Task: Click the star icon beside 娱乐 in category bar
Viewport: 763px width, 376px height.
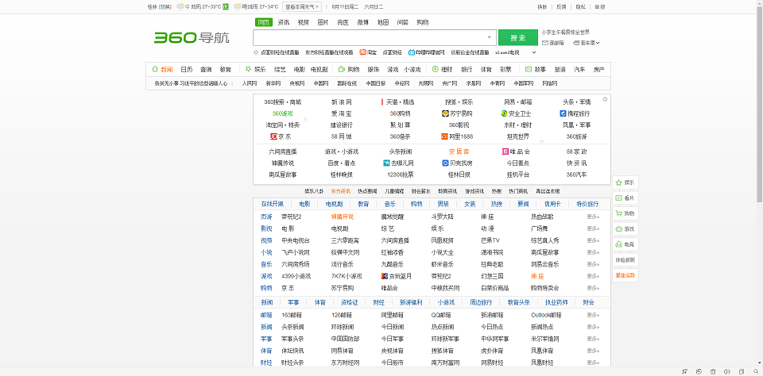Action: pyautogui.click(x=248, y=69)
